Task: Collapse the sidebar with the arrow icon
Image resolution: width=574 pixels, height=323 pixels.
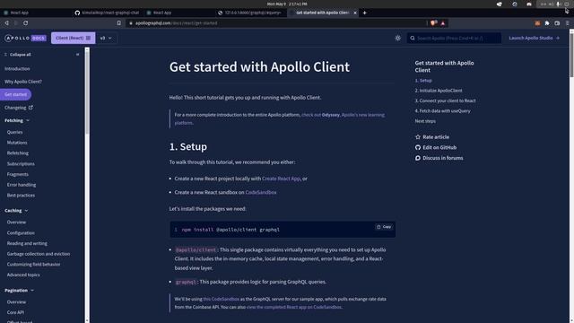Action: point(78,55)
